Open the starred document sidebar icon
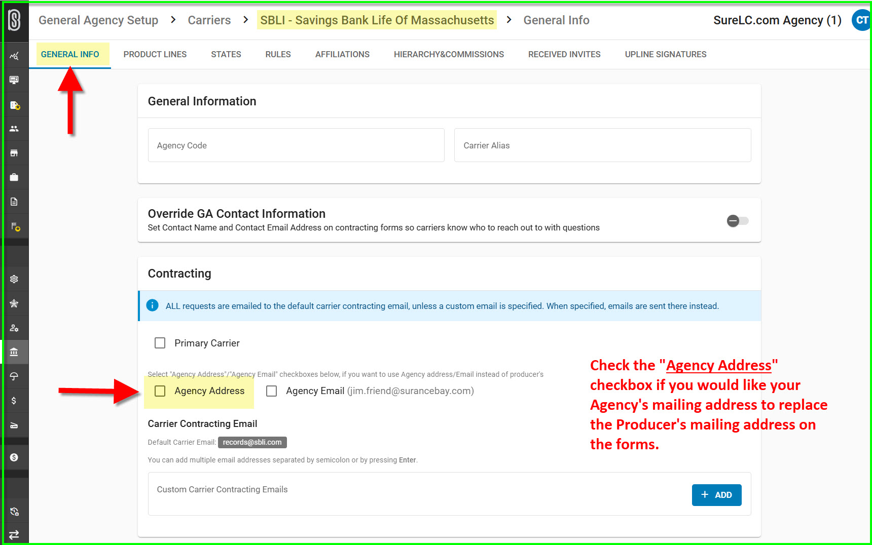 [14, 105]
